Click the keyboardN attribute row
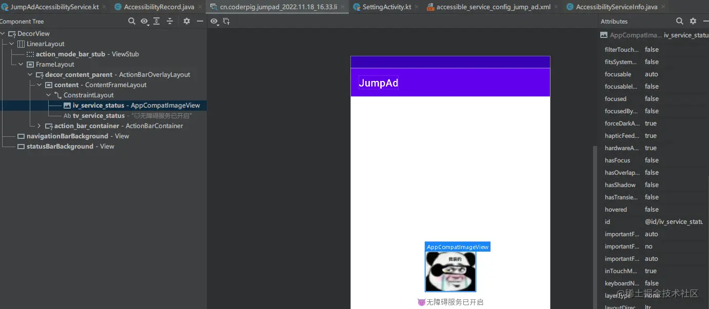Viewport: 709px width, 309px height. [653, 283]
